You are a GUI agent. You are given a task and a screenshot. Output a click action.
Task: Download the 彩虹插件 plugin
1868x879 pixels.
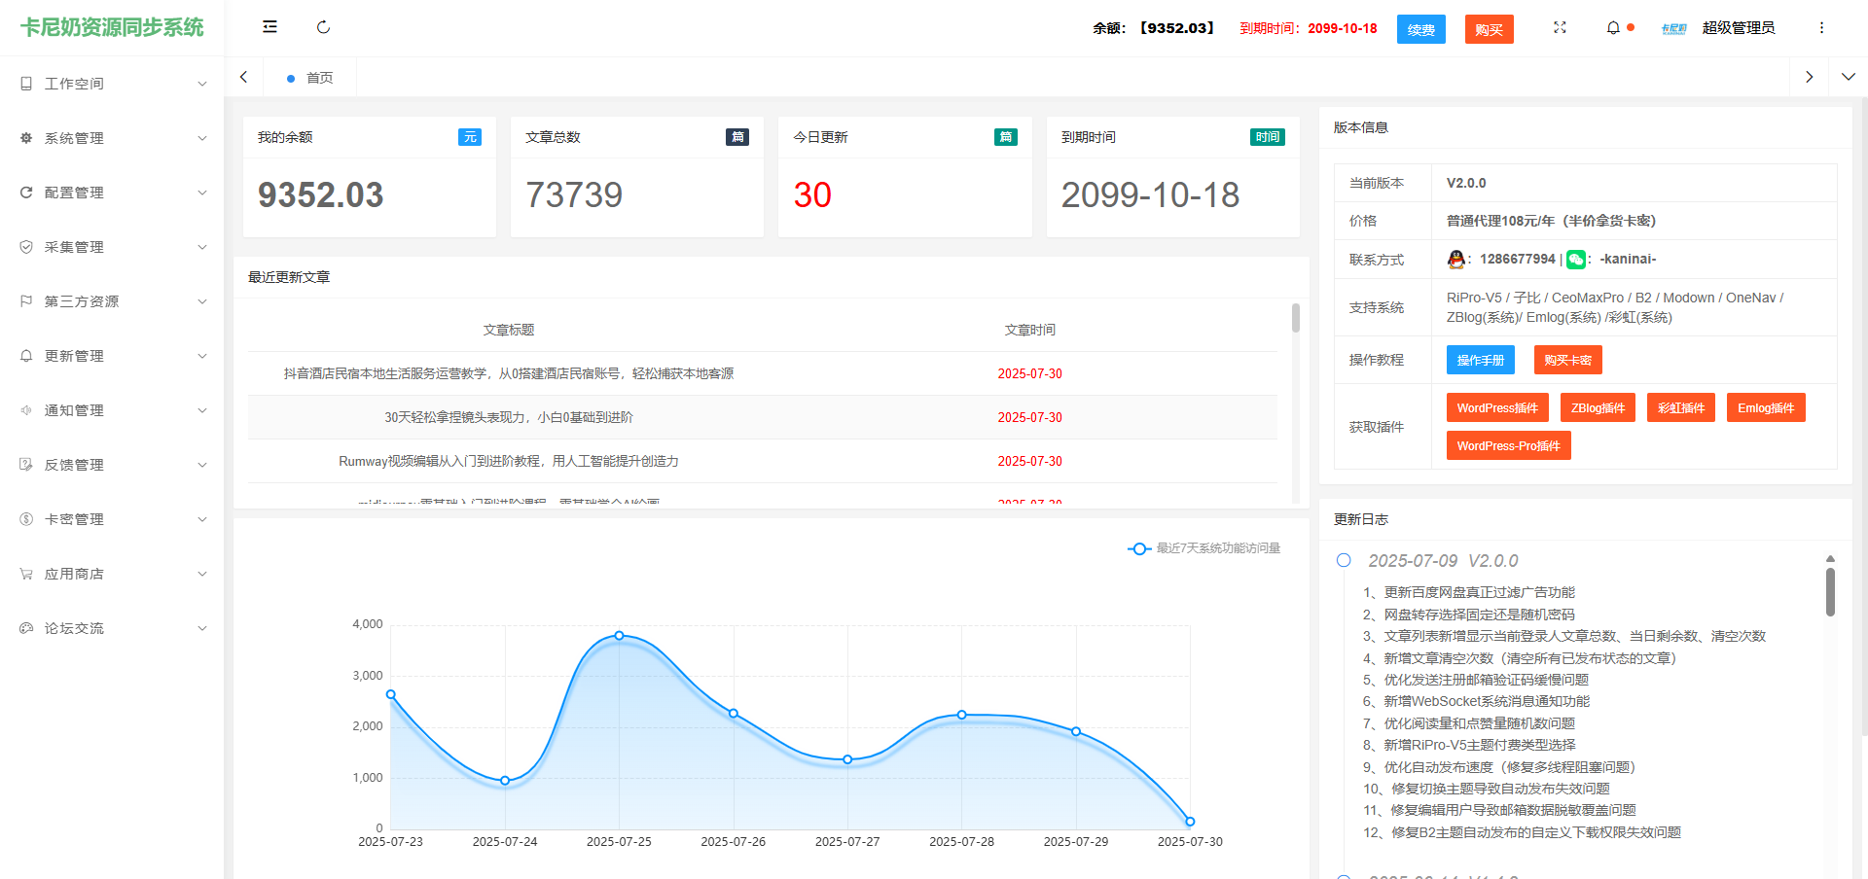click(1681, 407)
